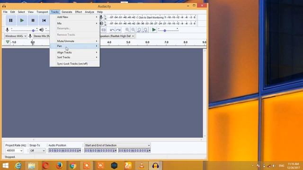The image size is (303, 170).
Task: Open the Help menu
Action: click(x=100, y=12)
